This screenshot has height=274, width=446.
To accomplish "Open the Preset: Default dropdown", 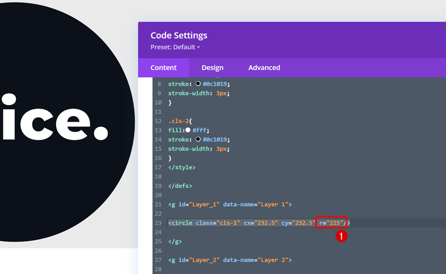I will (x=175, y=48).
